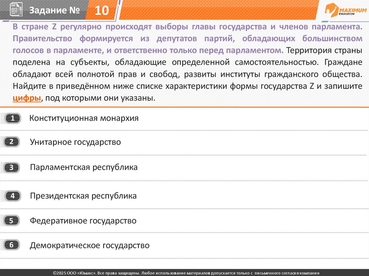Click the Maximum Education logo
The width and height of the screenshot is (369, 276).
(x=346, y=10)
